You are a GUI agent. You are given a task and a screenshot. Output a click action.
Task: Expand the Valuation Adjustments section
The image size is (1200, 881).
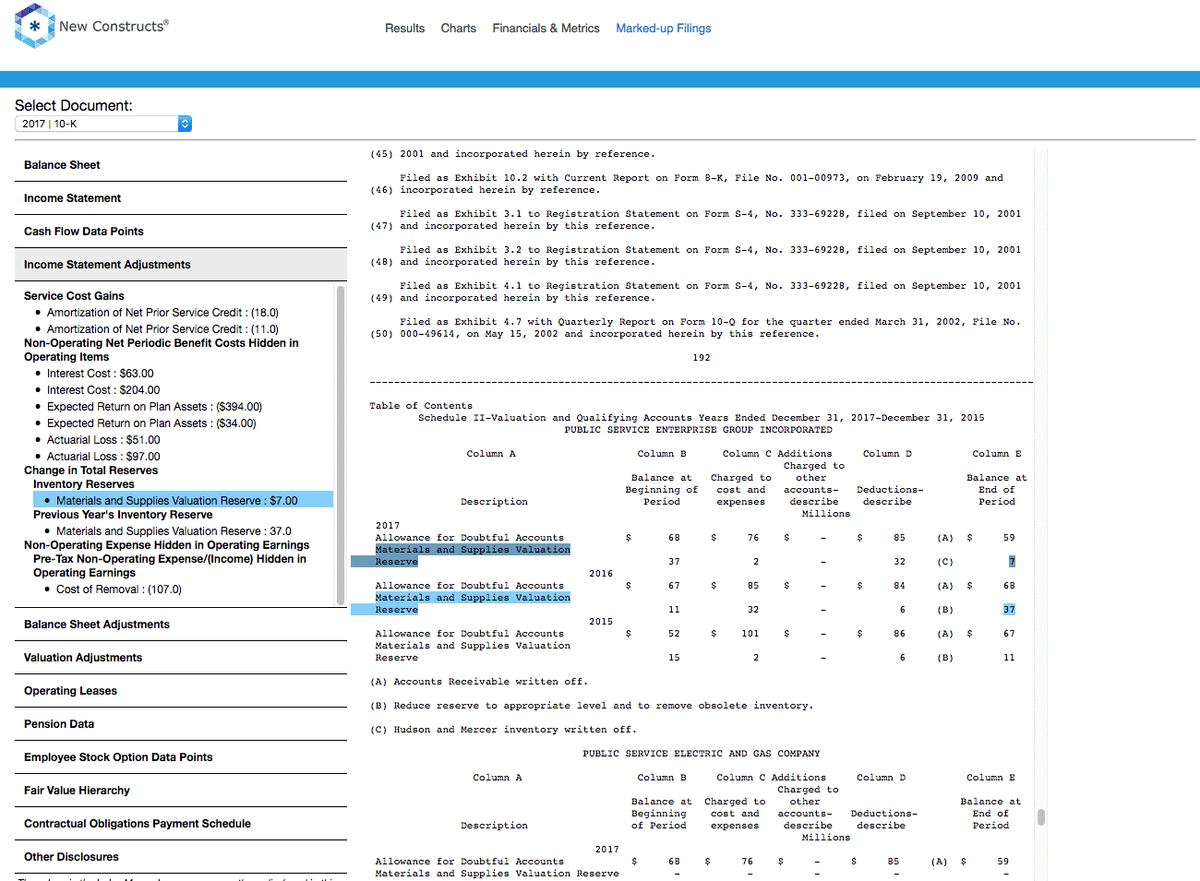tap(181, 658)
